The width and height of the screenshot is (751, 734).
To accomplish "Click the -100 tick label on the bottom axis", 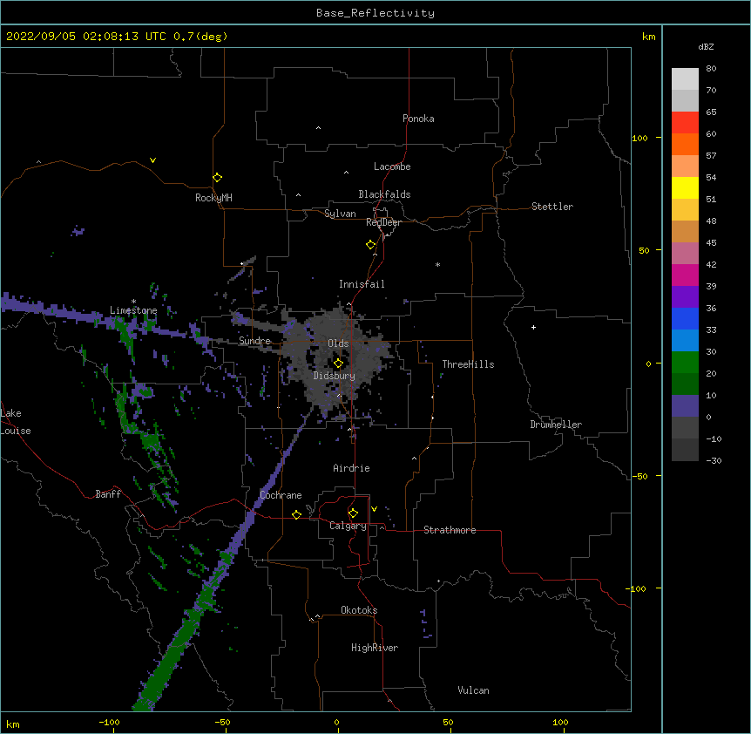I will [x=109, y=722].
